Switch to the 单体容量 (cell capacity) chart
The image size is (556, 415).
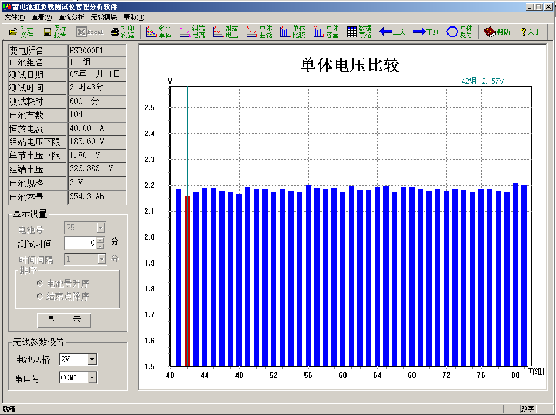[326, 32]
